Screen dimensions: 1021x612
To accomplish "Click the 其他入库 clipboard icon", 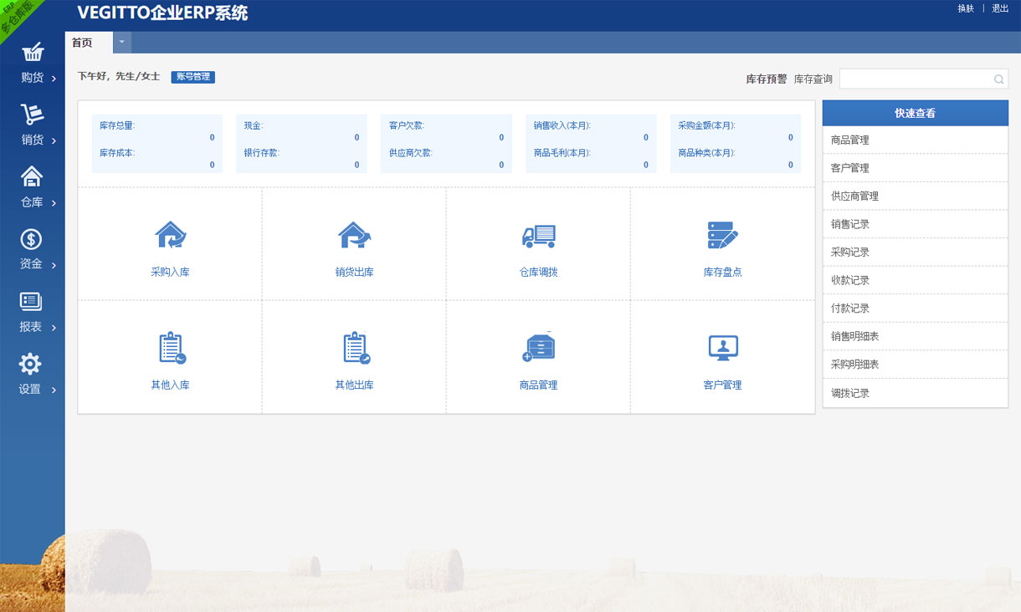I will click(x=170, y=348).
